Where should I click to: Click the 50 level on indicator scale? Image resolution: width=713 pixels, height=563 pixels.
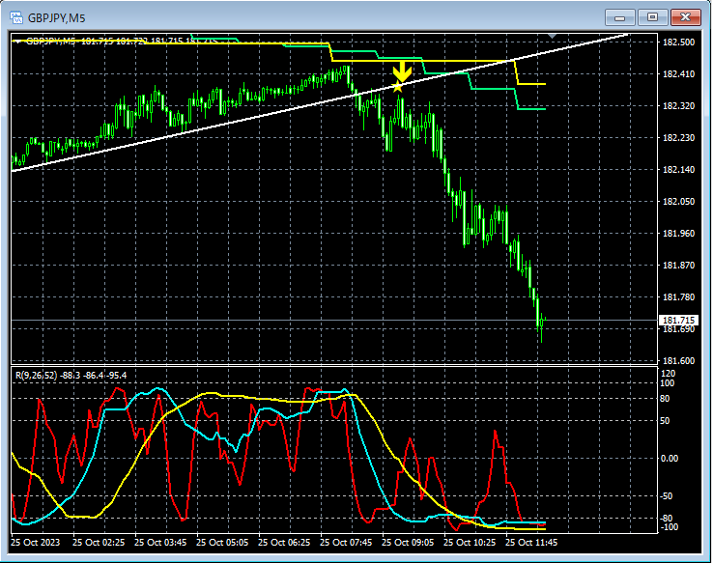point(665,421)
